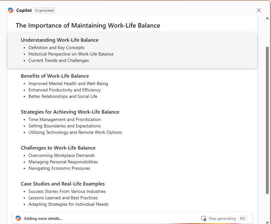The width and height of the screenshot is (271, 224).
Task: Select the 'Challenges to Work-Life Balance' heading
Action: point(58,148)
